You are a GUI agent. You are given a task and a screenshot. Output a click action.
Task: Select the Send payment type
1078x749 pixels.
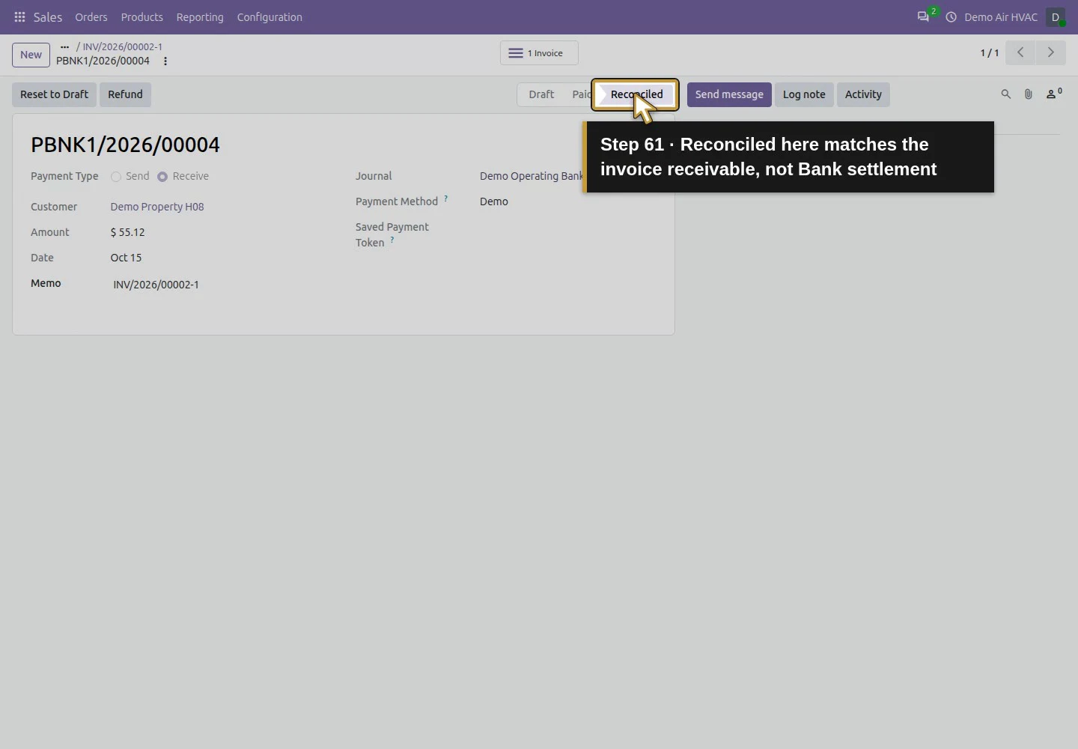coord(116,177)
